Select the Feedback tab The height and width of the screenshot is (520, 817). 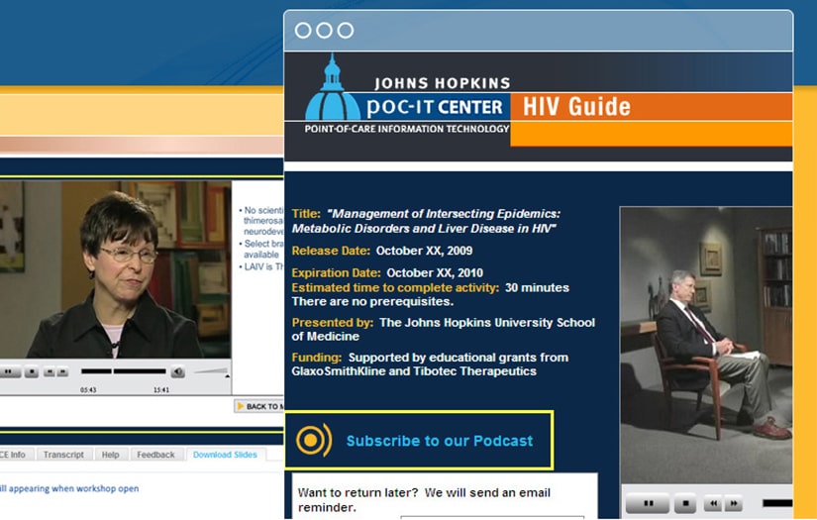tap(155, 455)
